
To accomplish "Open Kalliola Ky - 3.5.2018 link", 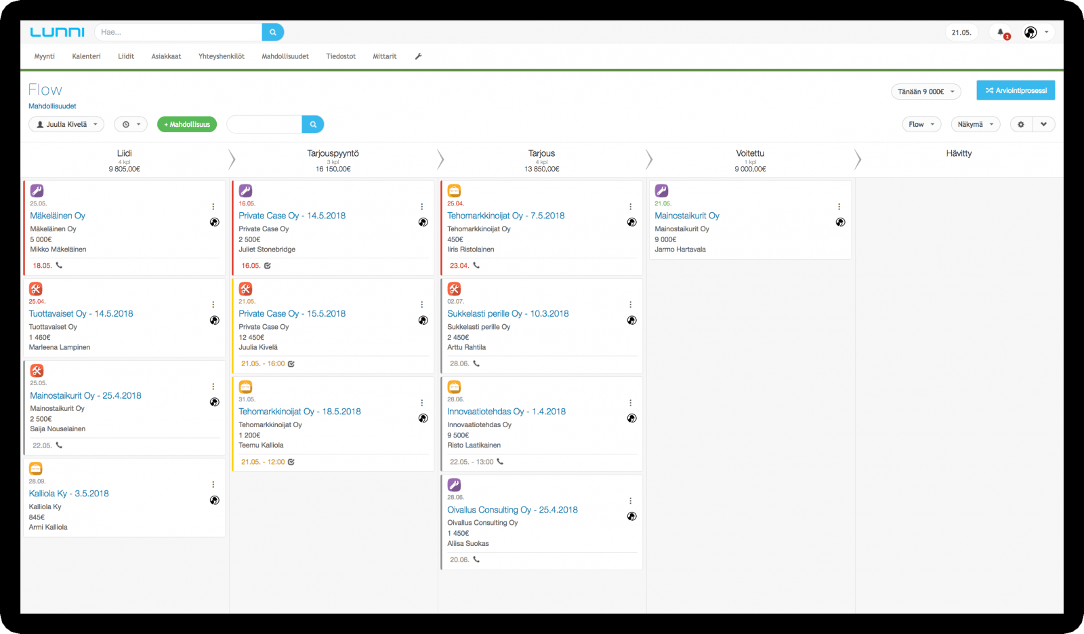I will 68,494.
